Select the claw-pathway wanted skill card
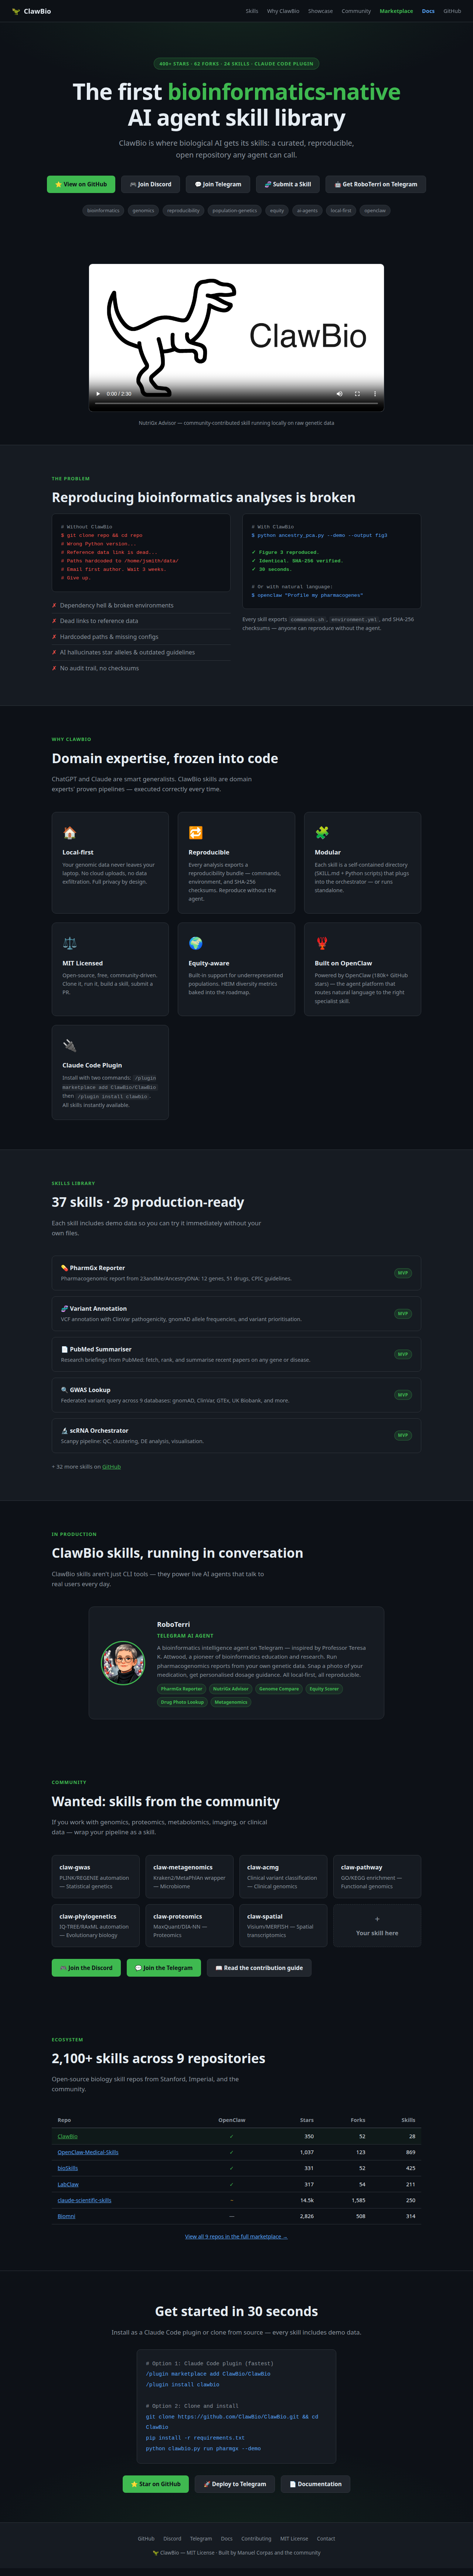473x2576 pixels. coord(377,1877)
